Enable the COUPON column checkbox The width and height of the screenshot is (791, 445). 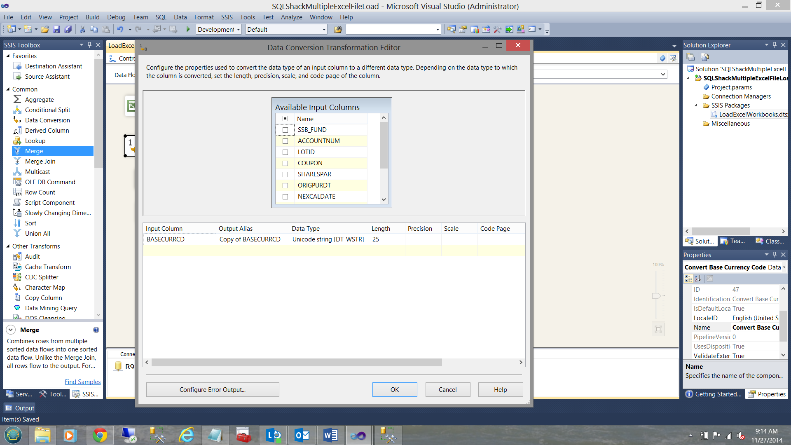pyautogui.click(x=285, y=164)
